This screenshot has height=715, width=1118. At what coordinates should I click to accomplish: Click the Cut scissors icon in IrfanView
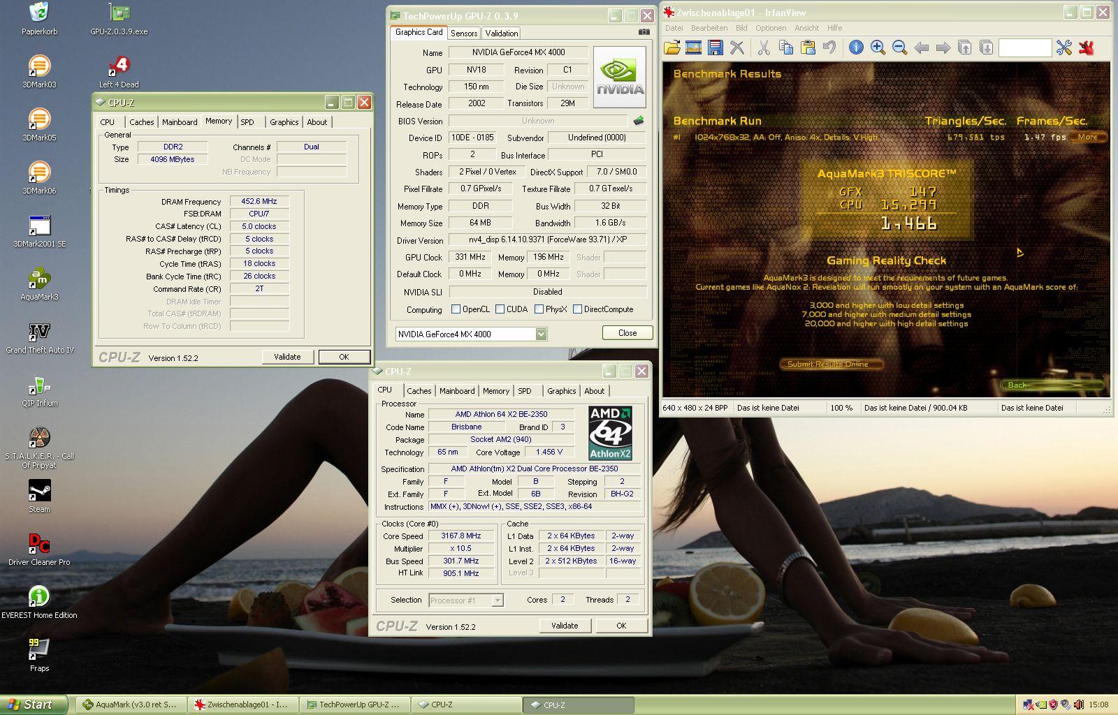pyautogui.click(x=764, y=47)
